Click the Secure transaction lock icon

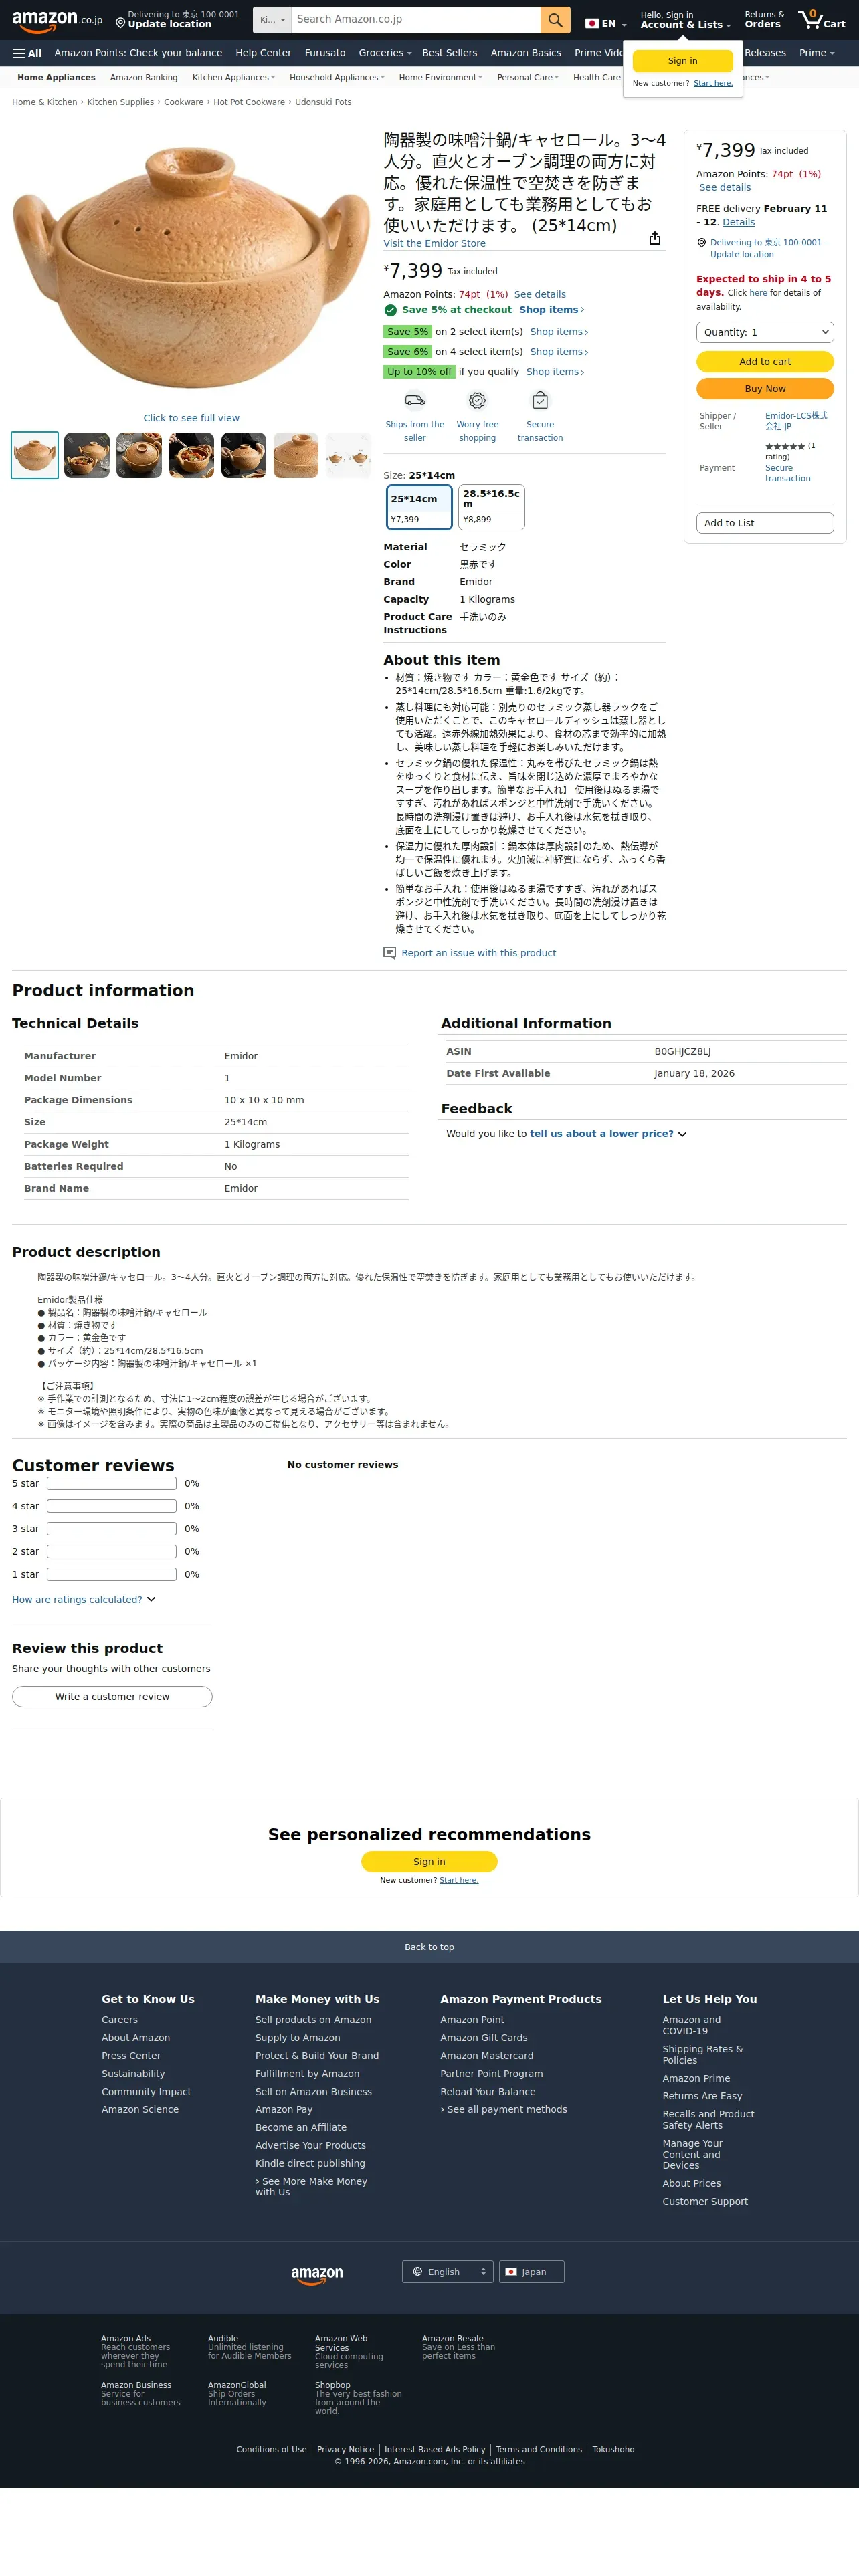(540, 400)
